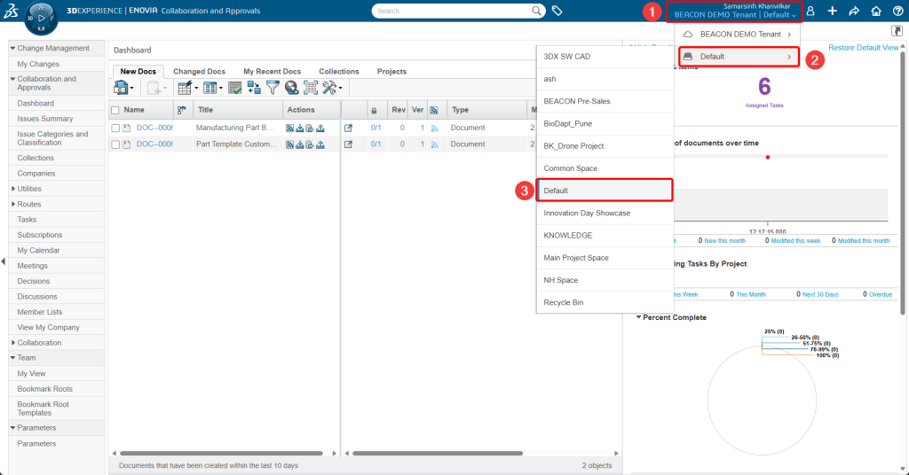Expand the Routes tree item
The image size is (909, 475).
[x=12, y=204]
